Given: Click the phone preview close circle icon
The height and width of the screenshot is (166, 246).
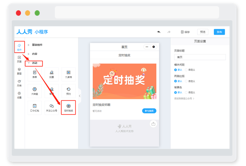Looking at the screenshot, I should (x=154, y=47).
